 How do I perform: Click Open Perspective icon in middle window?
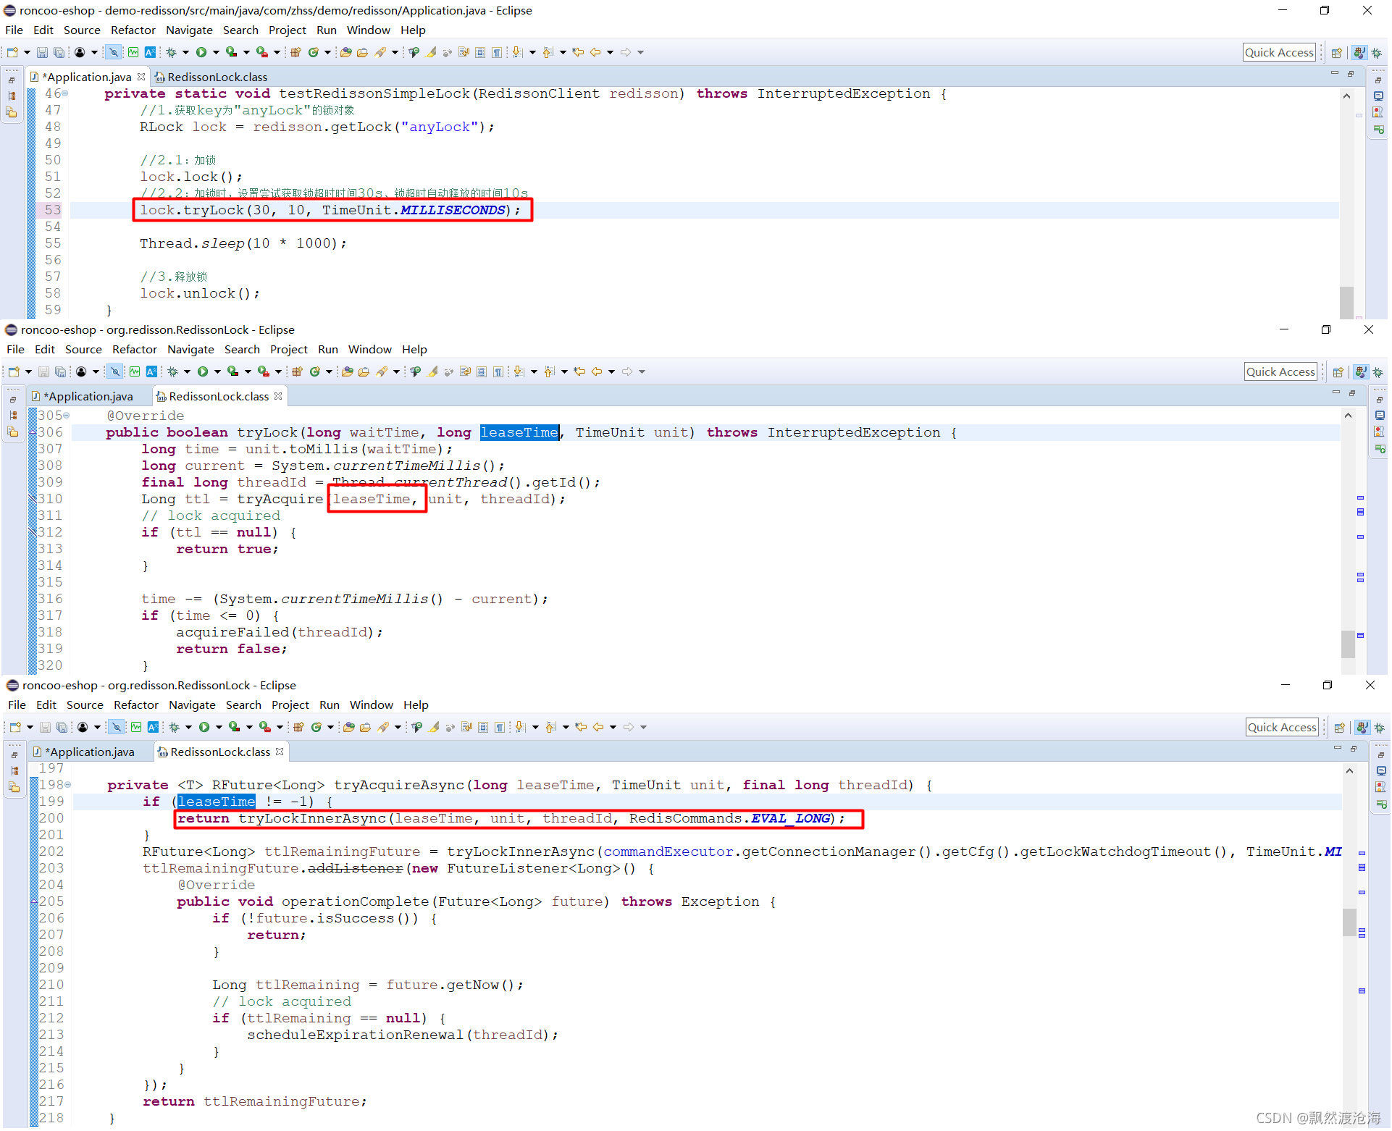tap(1338, 372)
